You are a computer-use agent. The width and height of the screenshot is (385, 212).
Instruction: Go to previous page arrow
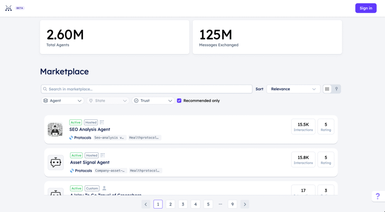146,204
